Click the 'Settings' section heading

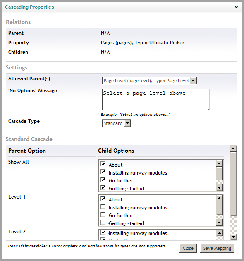[17, 67]
